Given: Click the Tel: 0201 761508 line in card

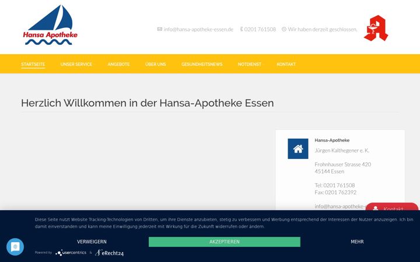Looking at the screenshot, I should click(x=335, y=185).
